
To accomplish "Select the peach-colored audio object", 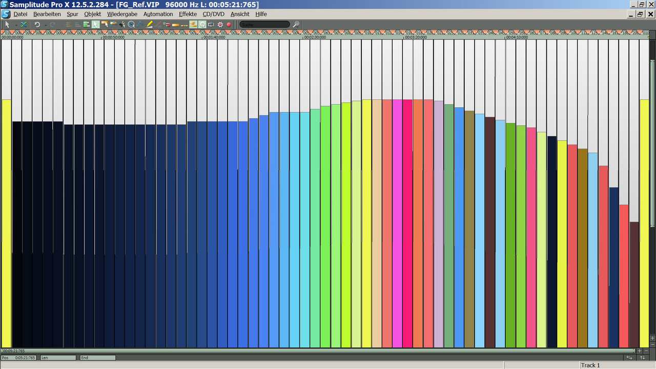I will coord(377,223).
